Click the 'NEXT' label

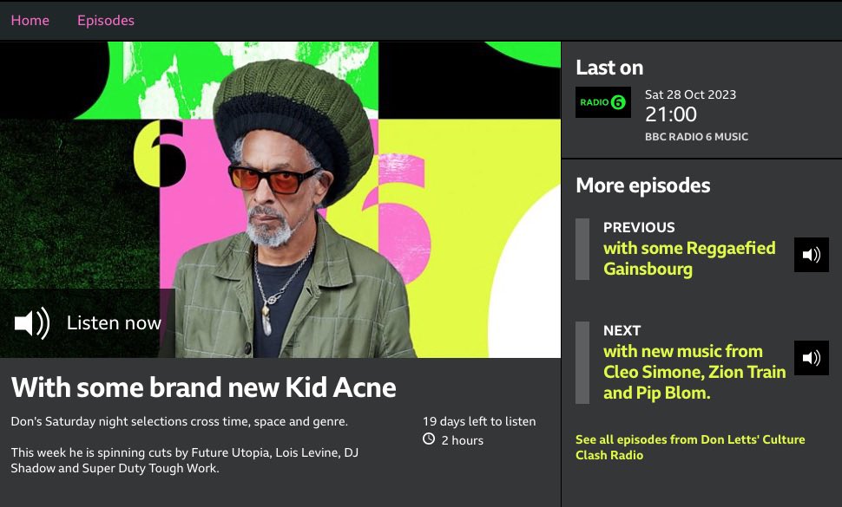pos(622,330)
